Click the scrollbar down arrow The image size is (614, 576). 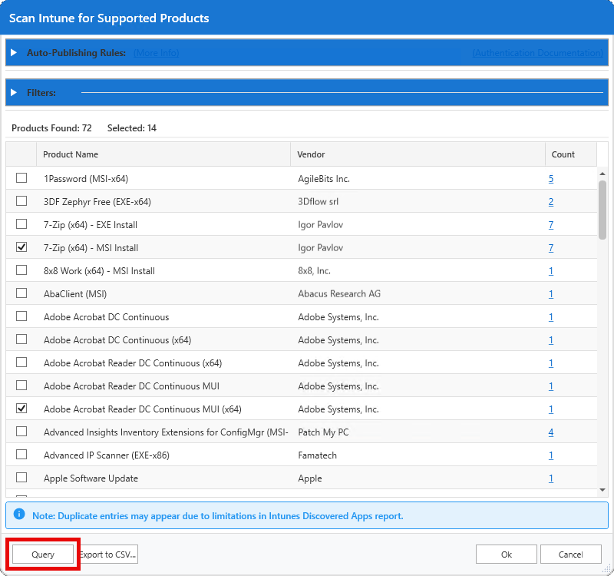tap(604, 489)
